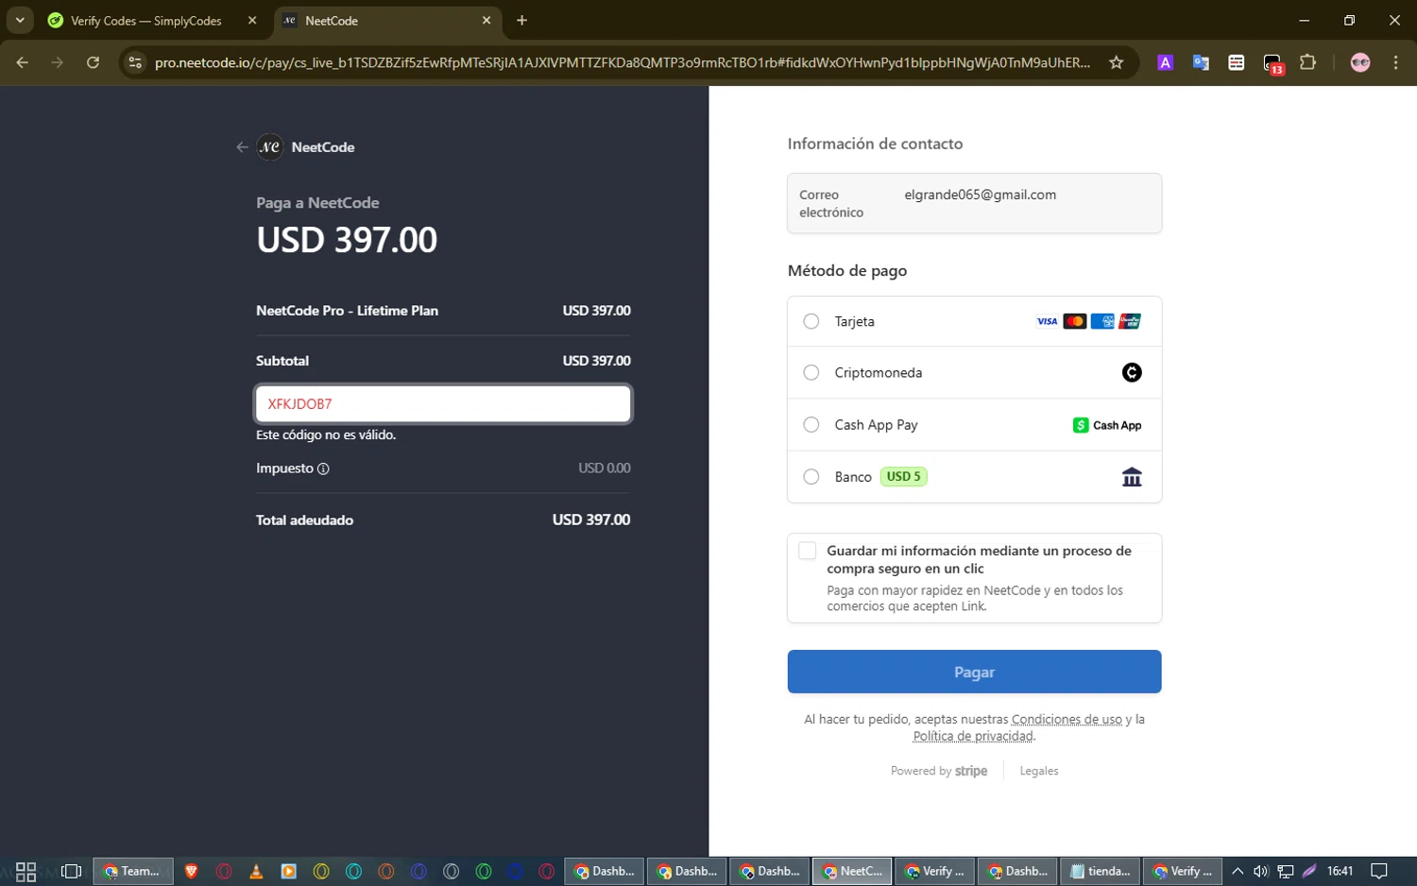Open the purple A extension

click(x=1165, y=62)
